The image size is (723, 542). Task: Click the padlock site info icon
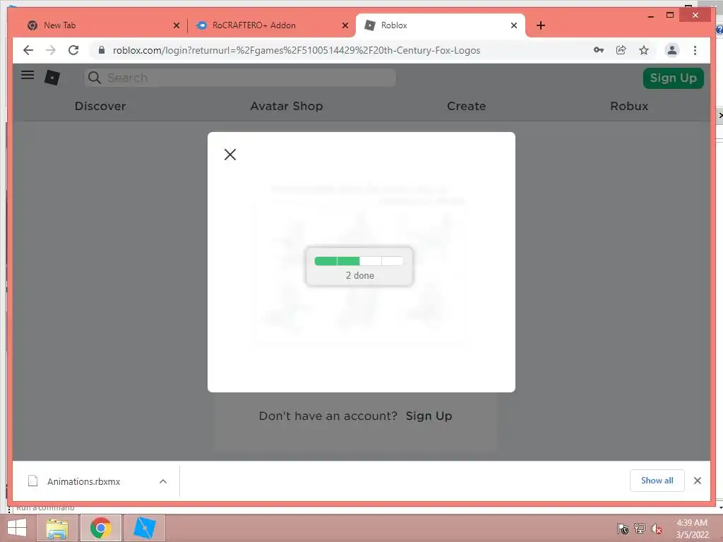click(x=102, y=50)
